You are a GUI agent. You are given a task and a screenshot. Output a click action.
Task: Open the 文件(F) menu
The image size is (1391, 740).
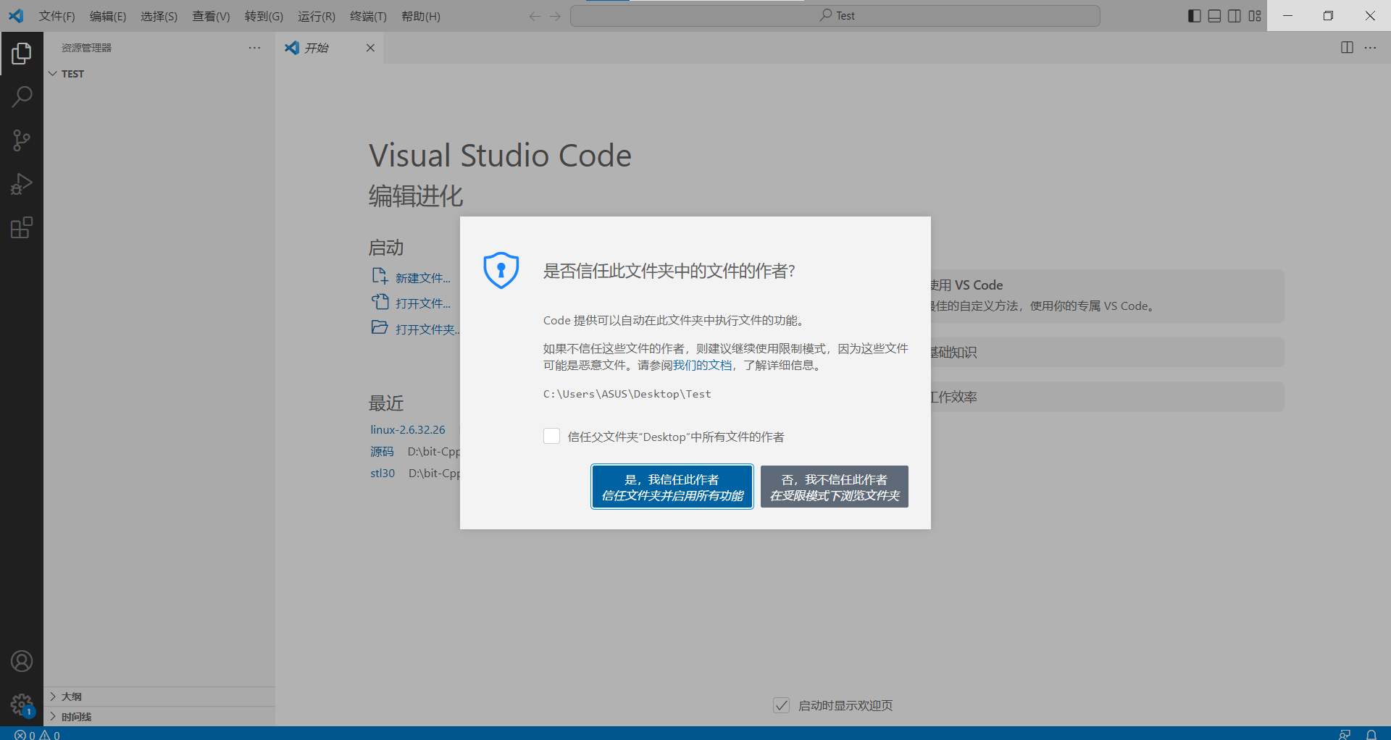(x=57, y=16)
